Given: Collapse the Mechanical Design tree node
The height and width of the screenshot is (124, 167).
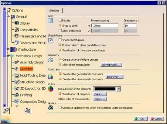Looking at the screenshot, I should point(8,55).
